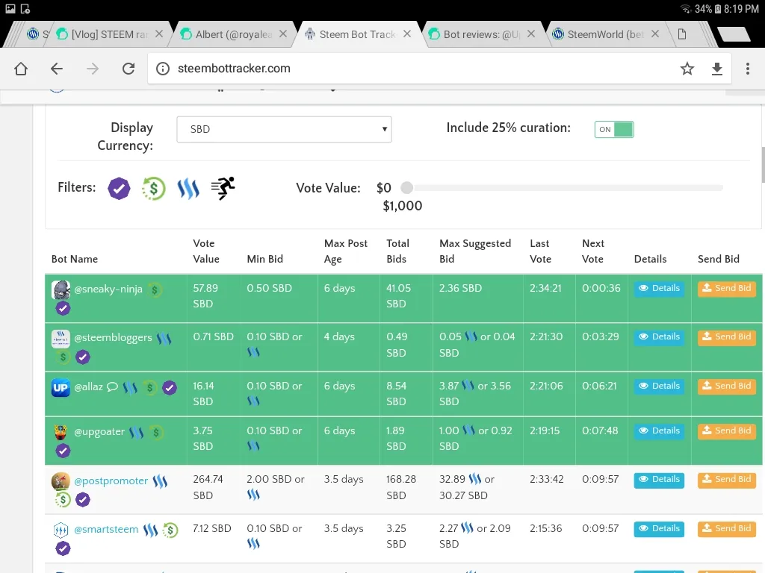Image resolution: width=765 pixels, height=573 pixels.
Task: Click the Next Vote column header
Action: coord(592,251)
